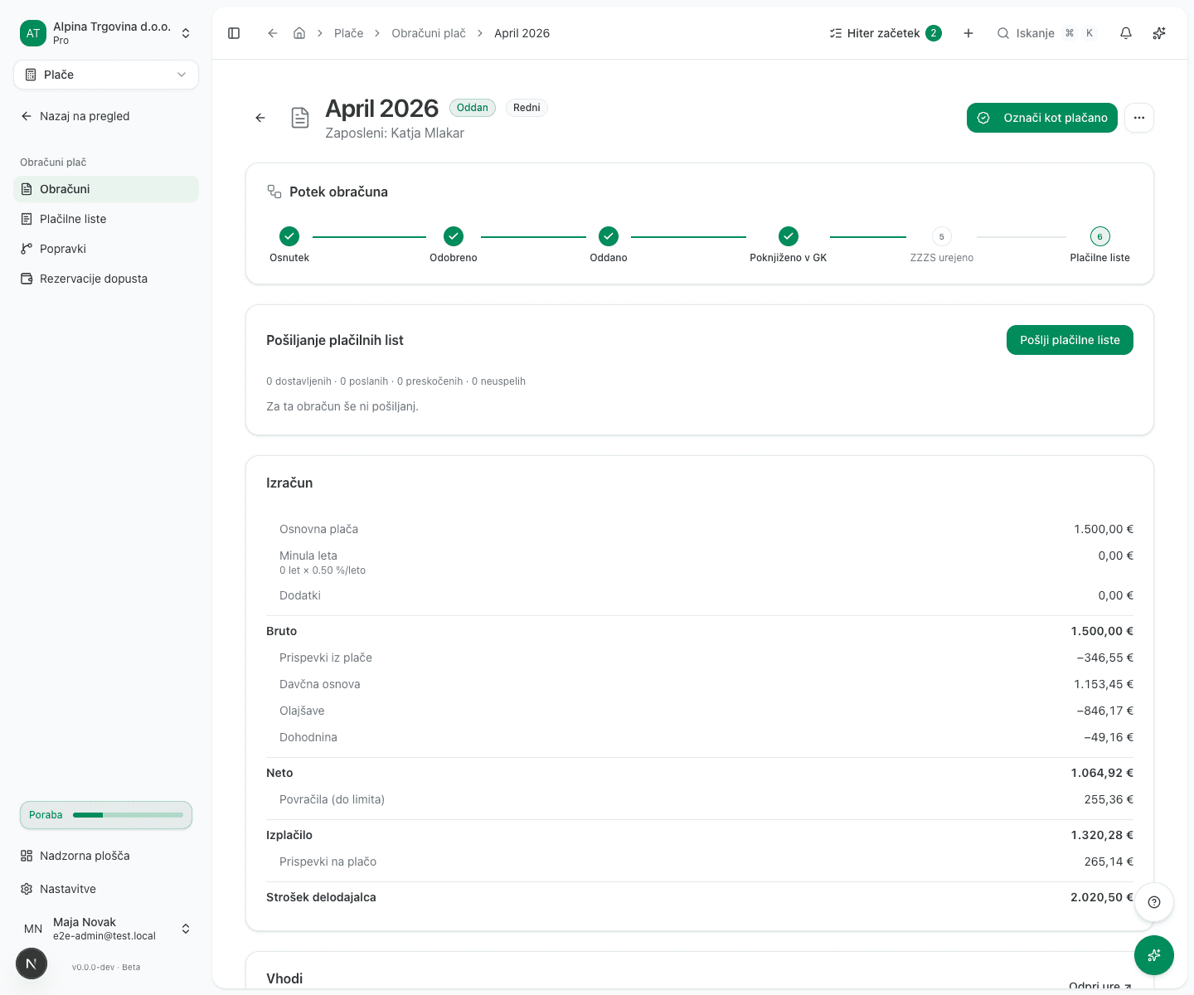Open the Plače module dropdown
The height and width of the screenshot is (995, 1194).
(106, 75)
